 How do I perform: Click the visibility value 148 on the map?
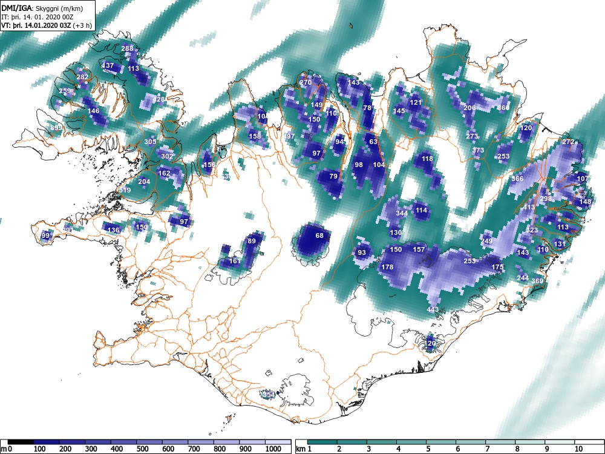585,202
